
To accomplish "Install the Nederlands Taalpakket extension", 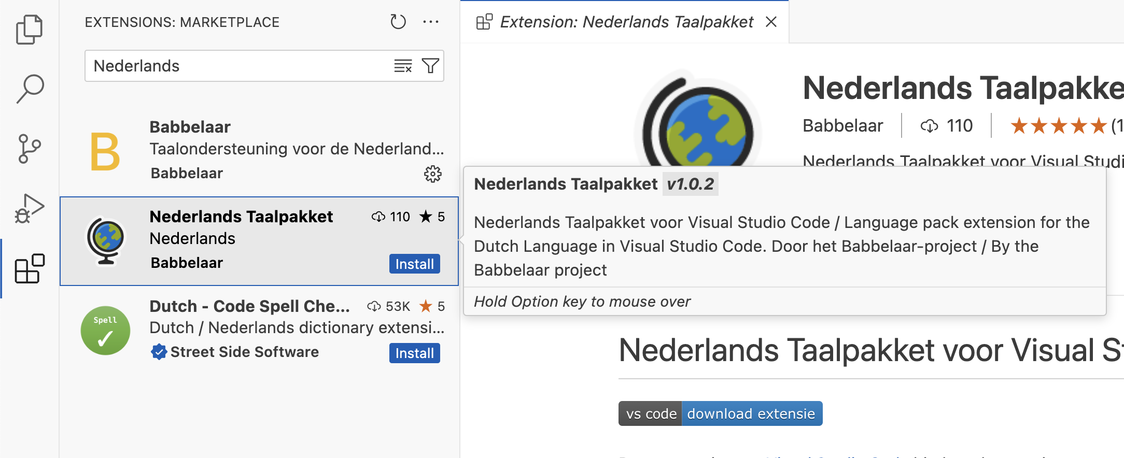I will tap(415, 264).
